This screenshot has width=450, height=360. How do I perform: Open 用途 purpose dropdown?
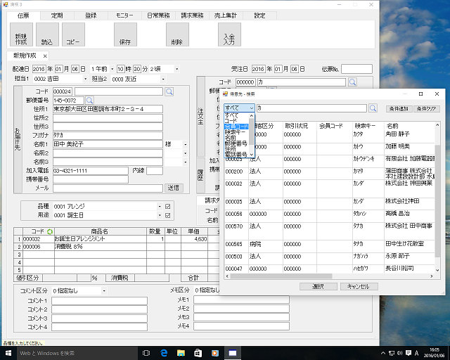pos(160,215)
